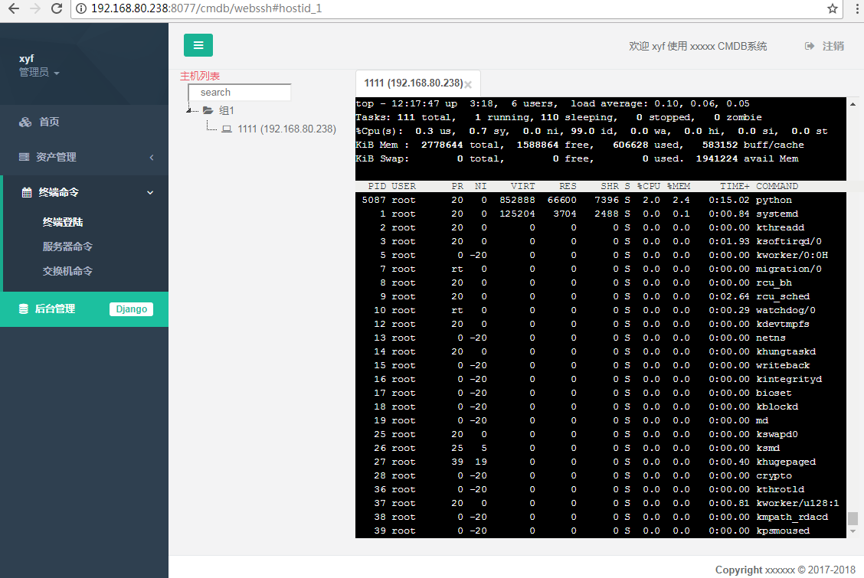Image resolution: width=864 pixels, height=578 pixels.
Task: Open the 管理员 user dropdown
Action: [x=39, y=72]
